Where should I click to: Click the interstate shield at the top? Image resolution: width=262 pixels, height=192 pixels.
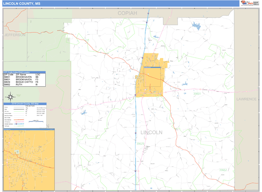148,13
